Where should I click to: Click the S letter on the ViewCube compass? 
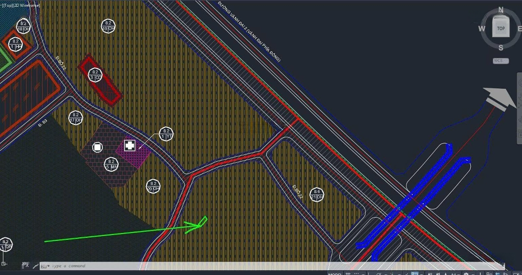click(x=501, y=47)
